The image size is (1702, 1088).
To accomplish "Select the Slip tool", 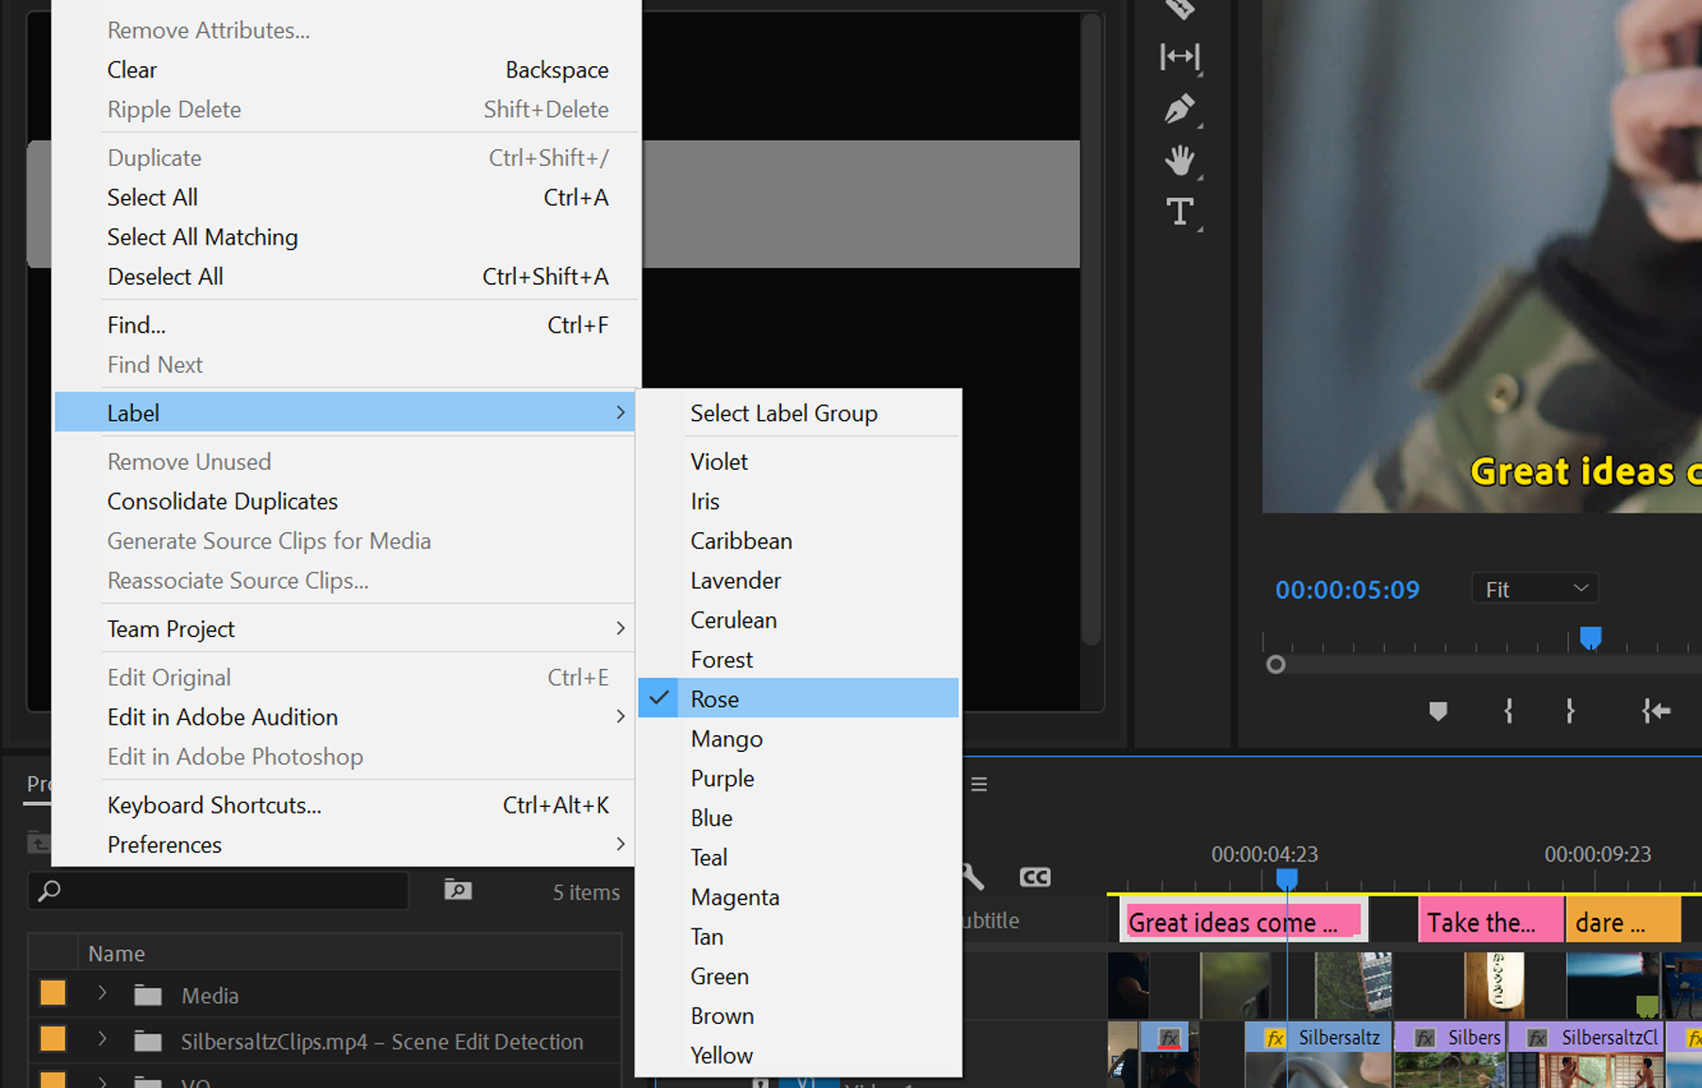I will (1180, 57).
